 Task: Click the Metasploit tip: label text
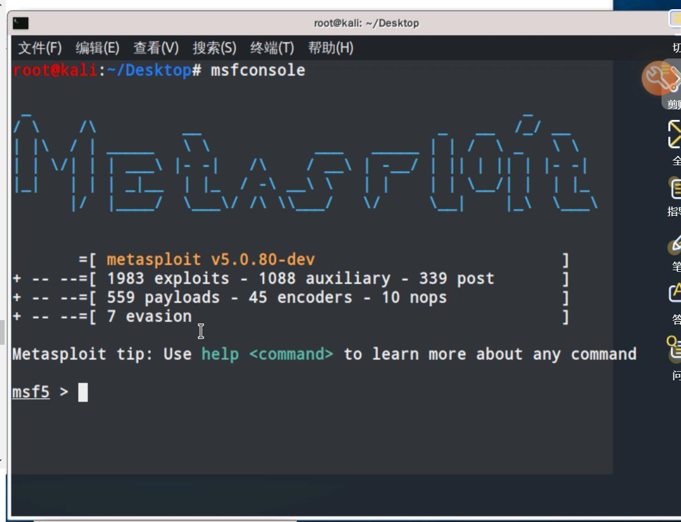(x=82, y=355)
